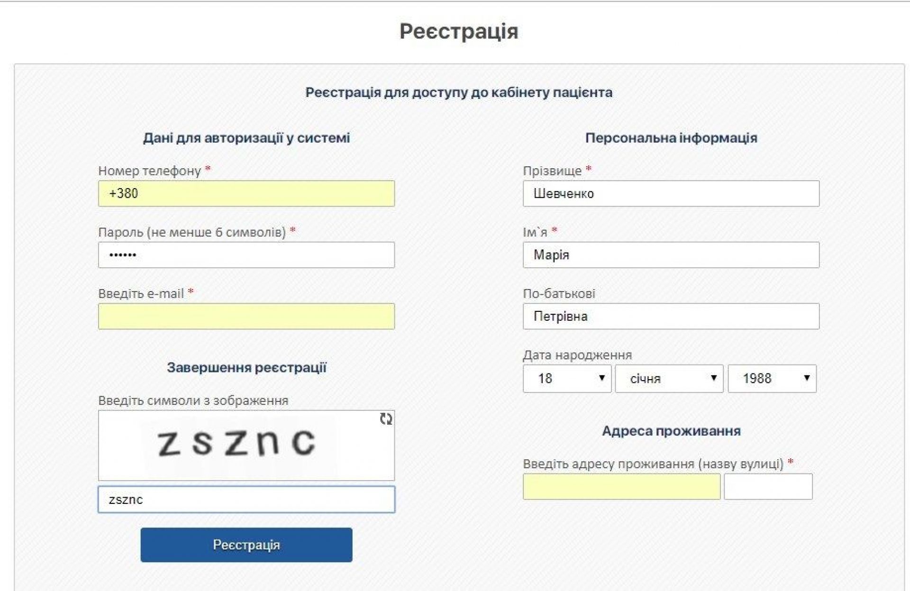Click the first name field containing Марія
The height and width of the screenshot is (591, 910).
(671, 255)
